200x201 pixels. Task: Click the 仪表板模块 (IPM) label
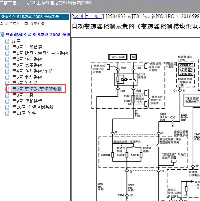[x=185, y=58]
